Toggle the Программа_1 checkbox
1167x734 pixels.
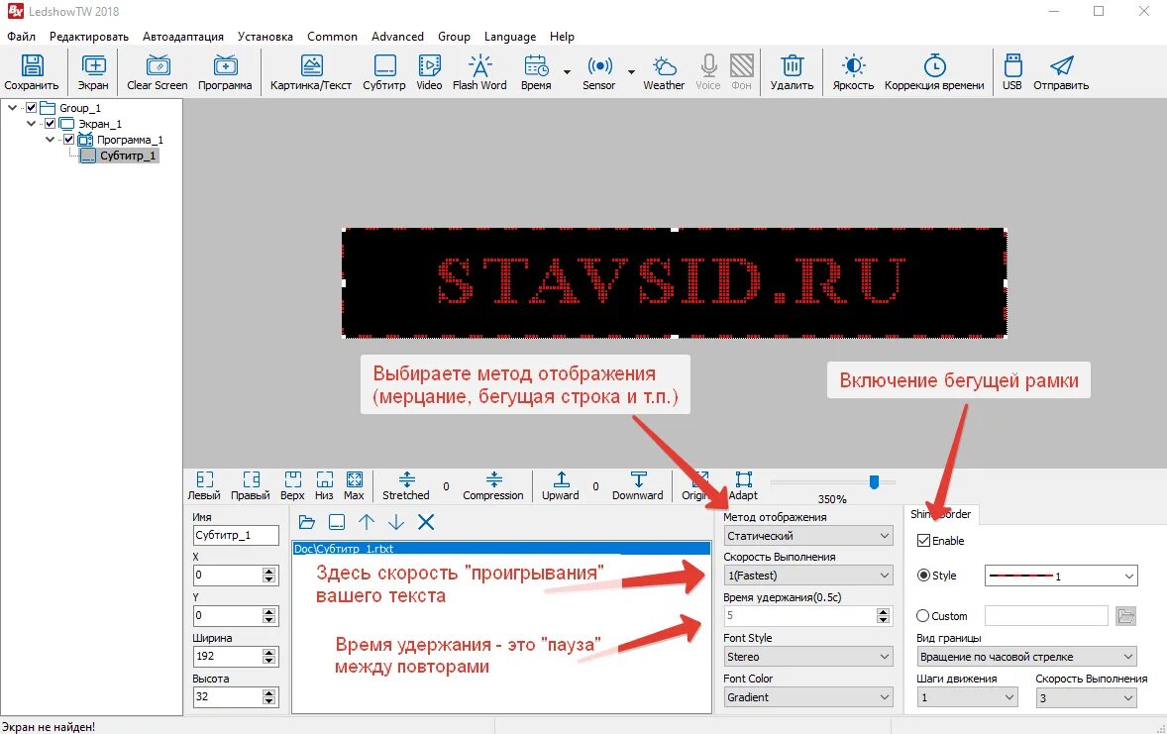(x=68, y=140)
